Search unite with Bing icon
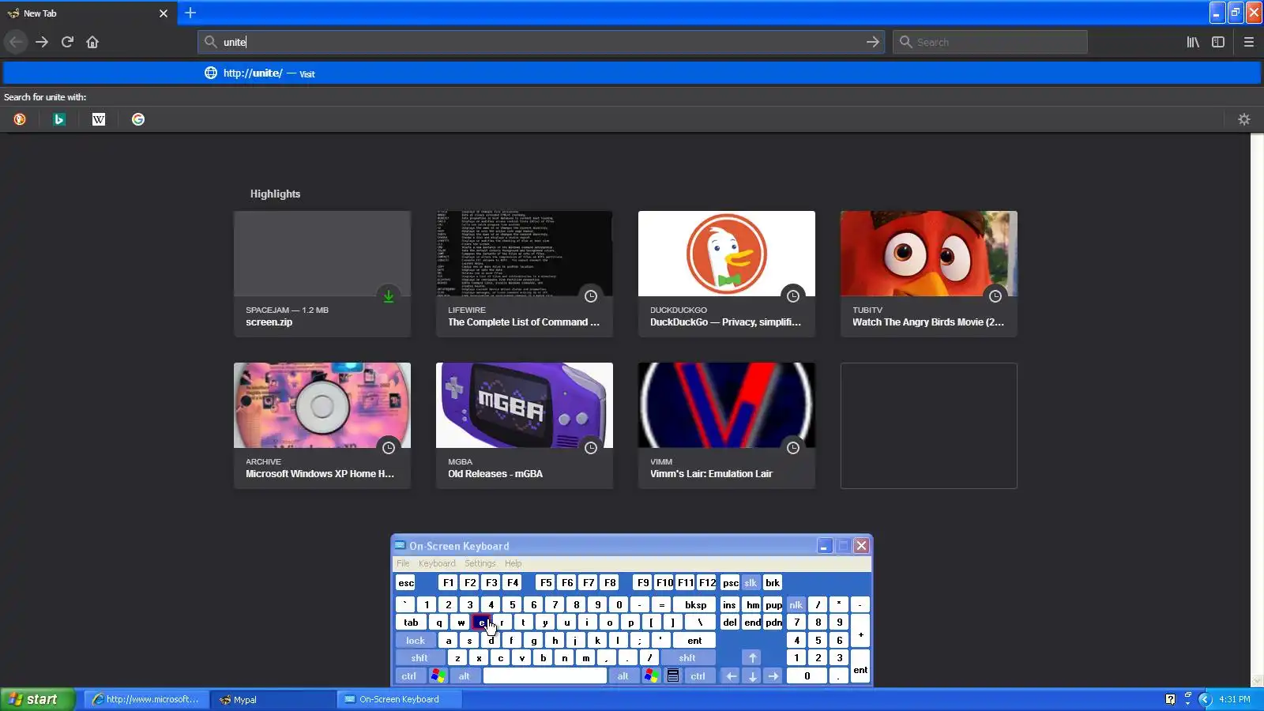Viewport: 1264px width, 711px height. click(x=59, y=119)
